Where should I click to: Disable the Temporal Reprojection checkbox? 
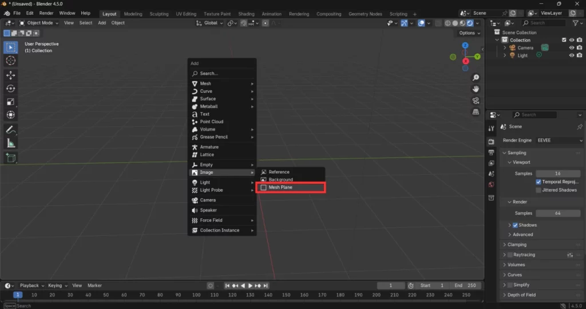click(x=539, y=182)
